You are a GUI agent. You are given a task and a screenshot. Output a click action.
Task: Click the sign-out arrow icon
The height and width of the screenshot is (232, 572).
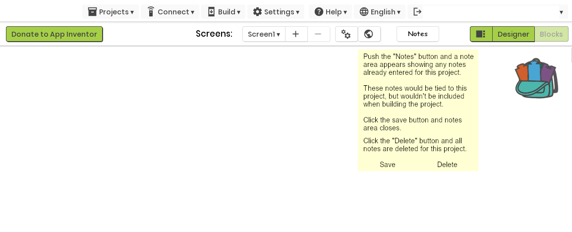click(x=417, y=12)
